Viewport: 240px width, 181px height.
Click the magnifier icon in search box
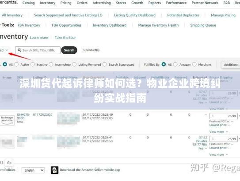(19, 50)
